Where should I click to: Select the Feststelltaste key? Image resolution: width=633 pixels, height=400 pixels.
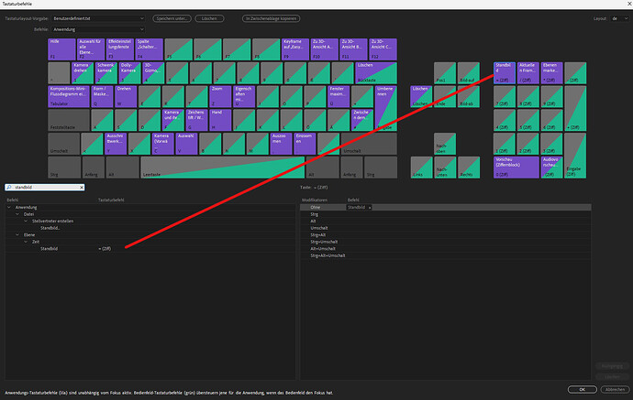pos(69,120)
